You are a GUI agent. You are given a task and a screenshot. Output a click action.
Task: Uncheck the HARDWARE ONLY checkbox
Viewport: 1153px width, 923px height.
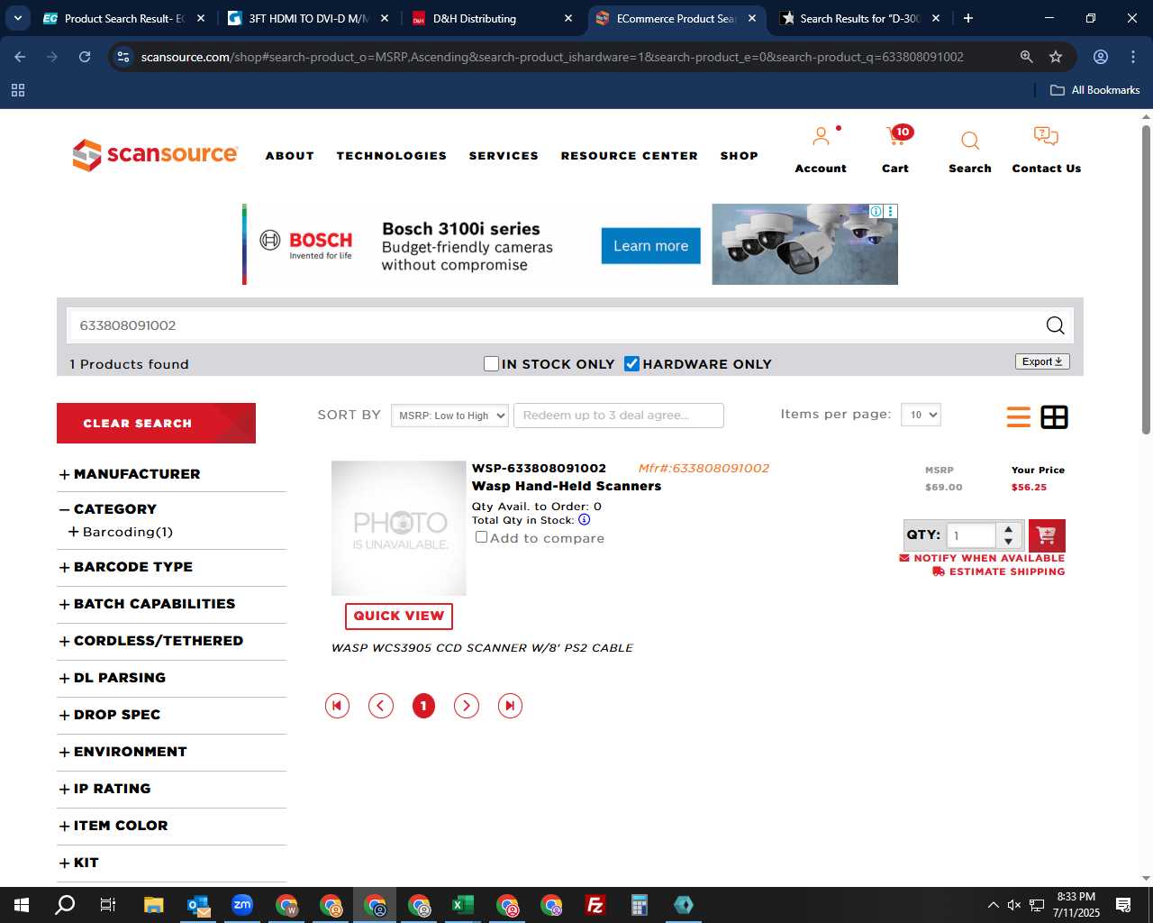click(x=631, y=363)
